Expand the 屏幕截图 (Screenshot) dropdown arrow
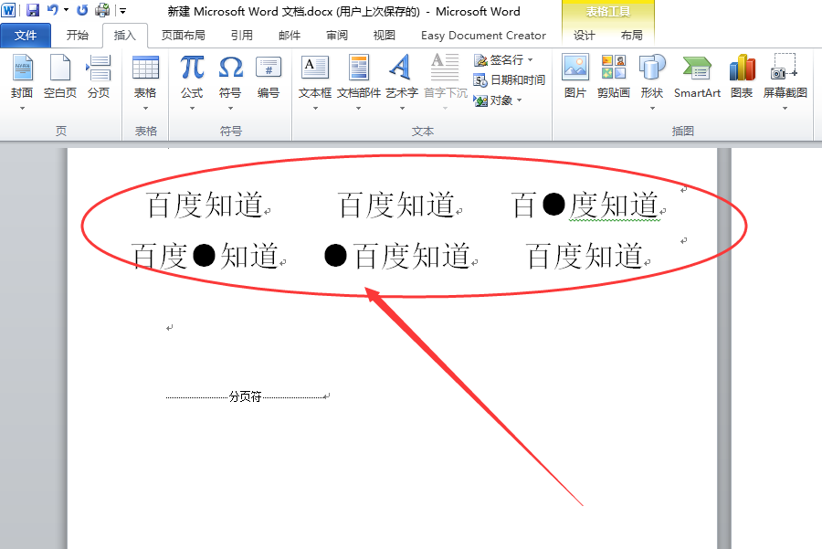The height and width of the screenshot is (549, 822). click(x=785, y=109)
